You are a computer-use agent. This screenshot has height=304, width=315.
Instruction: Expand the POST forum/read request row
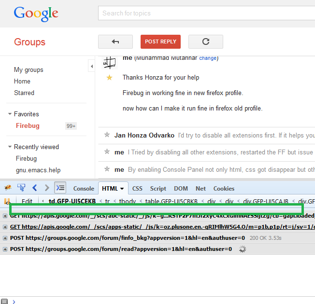(5, 249)
